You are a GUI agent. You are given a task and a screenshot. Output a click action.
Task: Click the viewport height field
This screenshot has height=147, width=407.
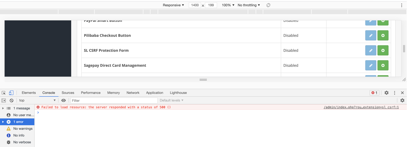[x=211, y=5]
